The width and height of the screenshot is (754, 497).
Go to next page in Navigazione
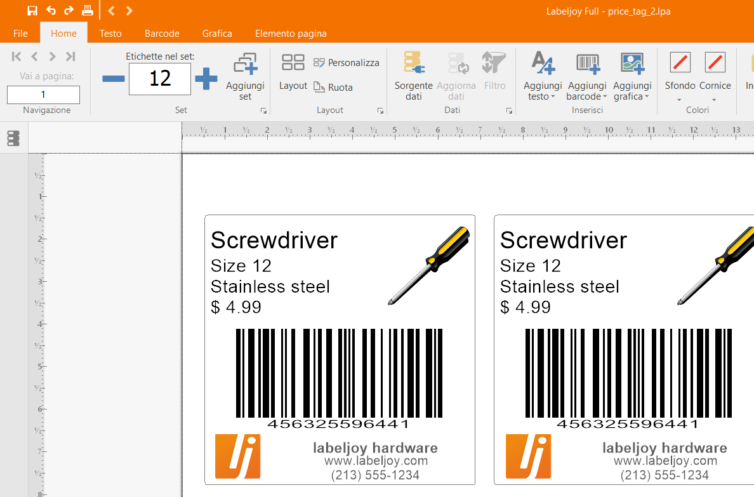[x=53, y=56]
